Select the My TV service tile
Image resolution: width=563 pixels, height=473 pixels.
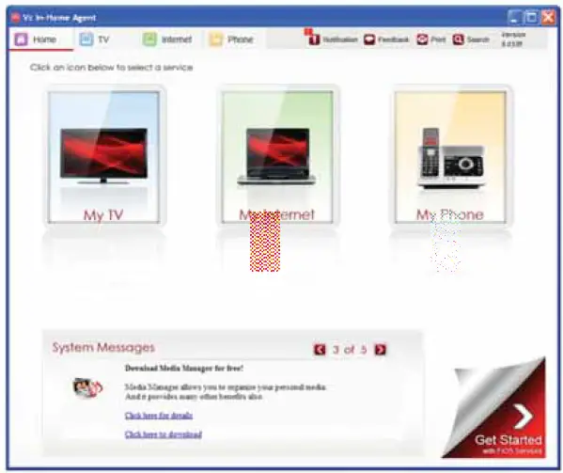tap(104, 157)
